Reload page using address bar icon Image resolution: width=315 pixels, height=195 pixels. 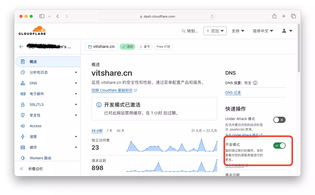coord(212,16)
